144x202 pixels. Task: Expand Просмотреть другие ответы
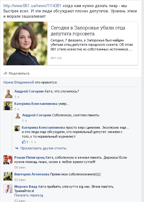(x=43, y=148)
